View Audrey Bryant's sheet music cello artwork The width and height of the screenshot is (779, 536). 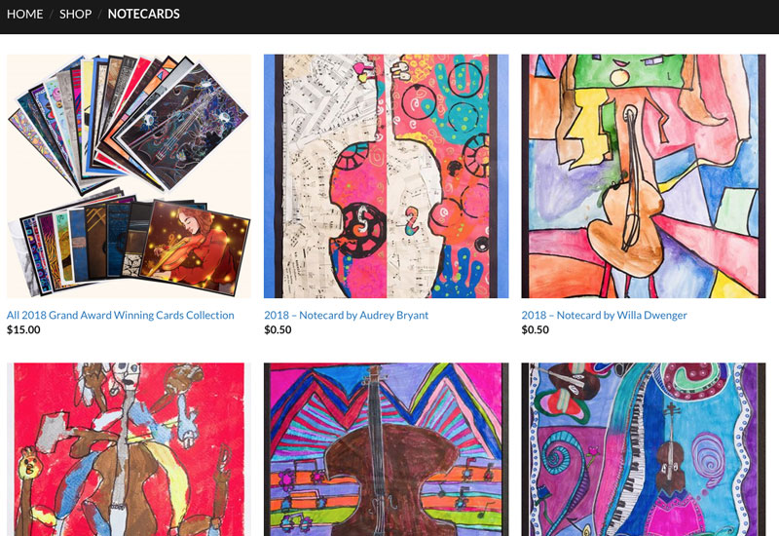point(386,176)
